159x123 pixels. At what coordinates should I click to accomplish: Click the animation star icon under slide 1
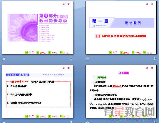4,59
